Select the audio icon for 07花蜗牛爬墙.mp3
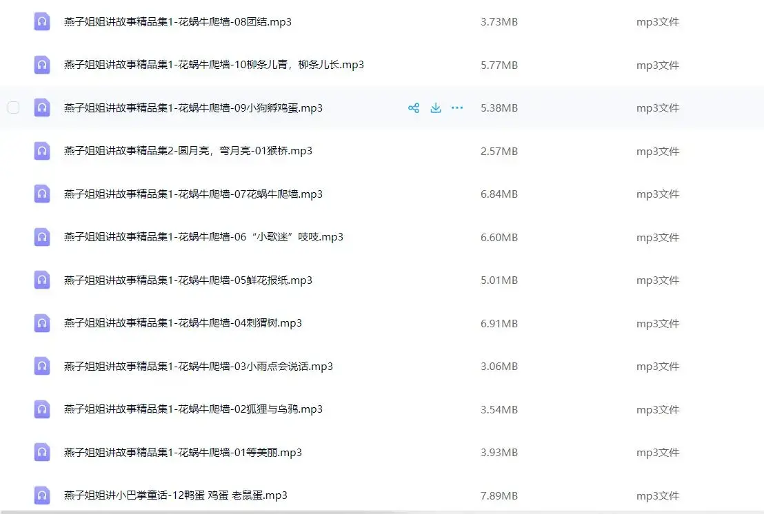The height and width of the screenshot is (514, 764). pos(41,194)
